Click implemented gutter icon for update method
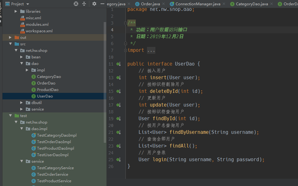Viewport: 298px width, 186px height. (x=118, y=105)
